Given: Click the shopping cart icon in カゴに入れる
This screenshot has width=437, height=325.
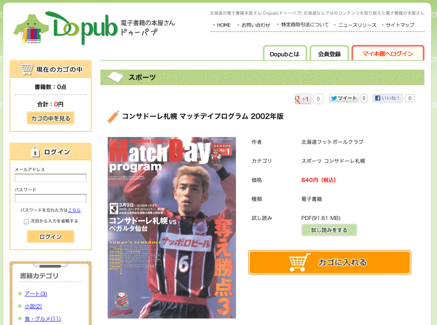Looking at the screenshot, I should pos(300,262).
